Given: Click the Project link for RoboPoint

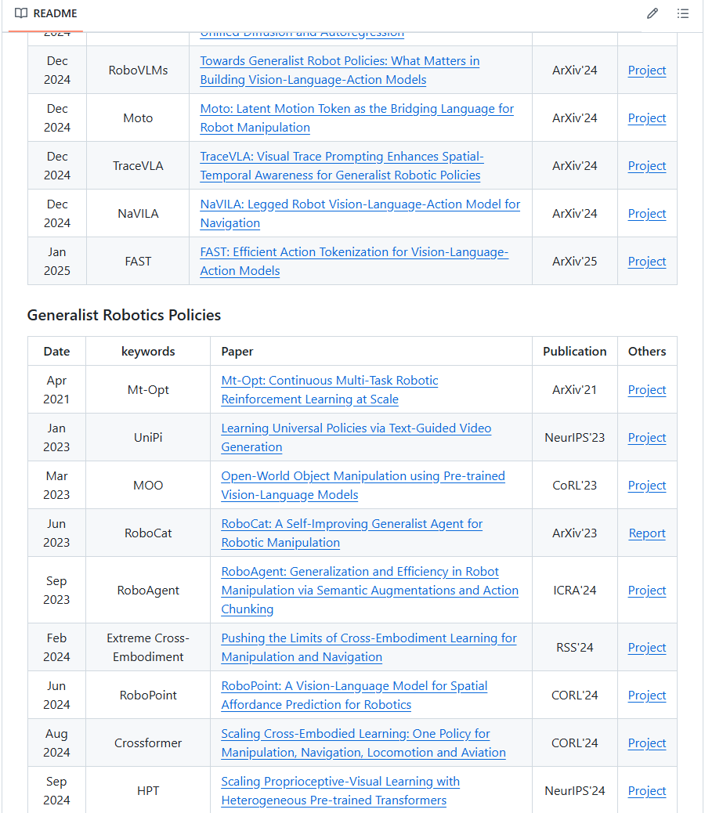Looking at the screenshot, I should pyautogui.click(x=647, y=696).
